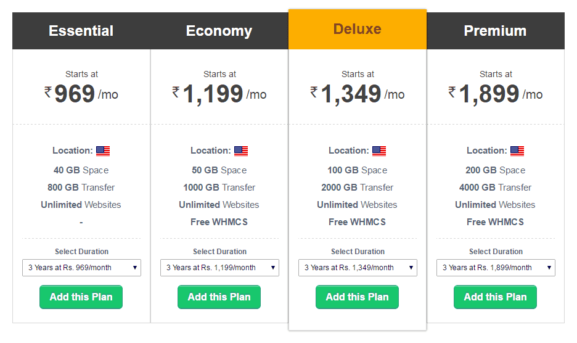
Task: Select the Economy plan header
Action: (219, 31)
